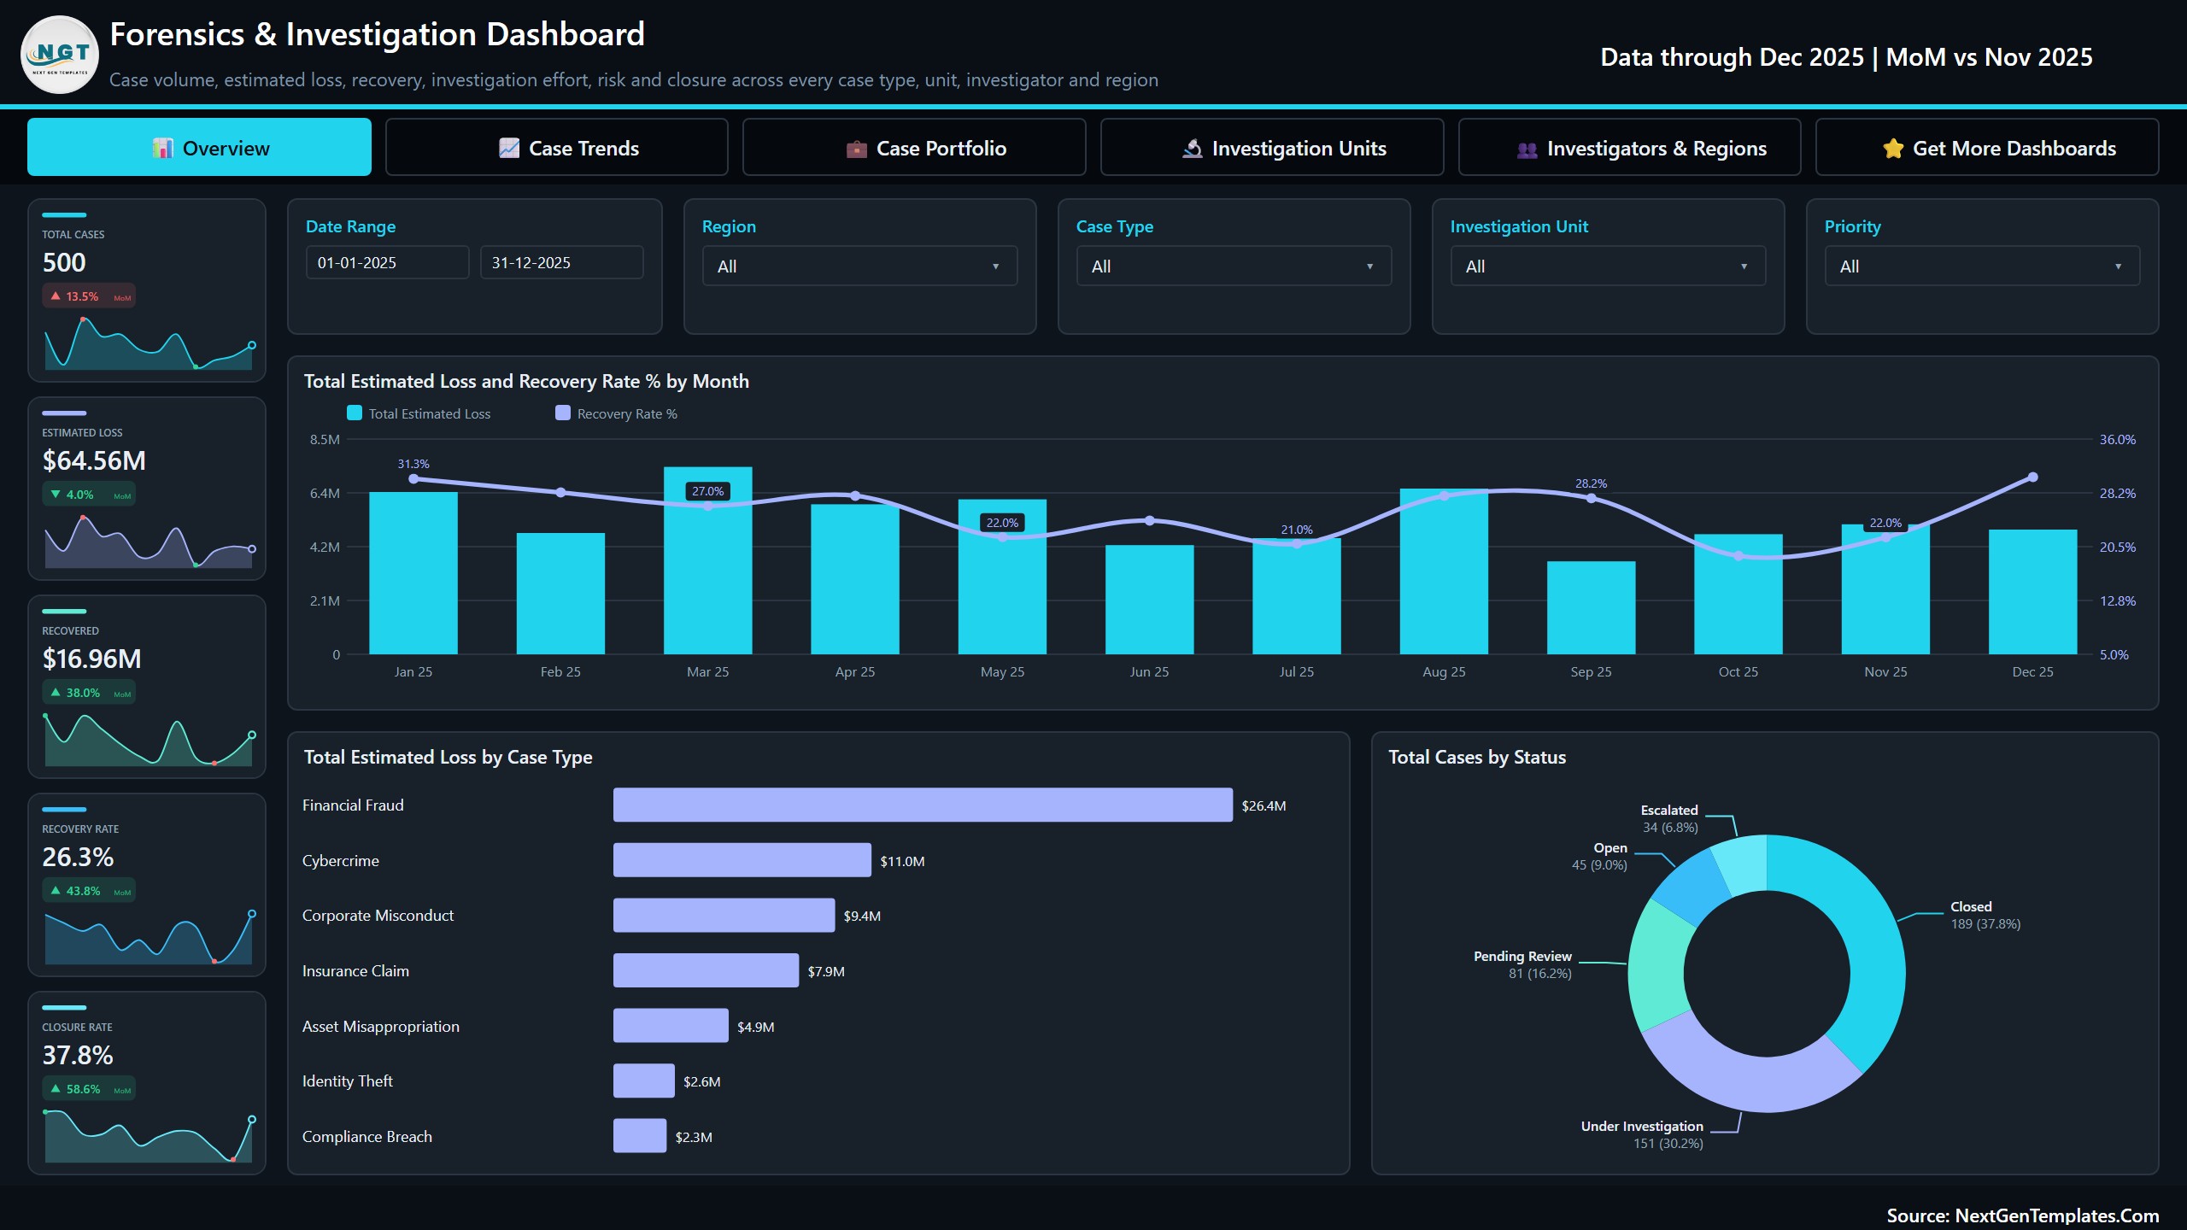Viewport: 2187px width, 1230px height.
Task: Click the start date field 01-01-2025
Action: [x=388, y=263]
